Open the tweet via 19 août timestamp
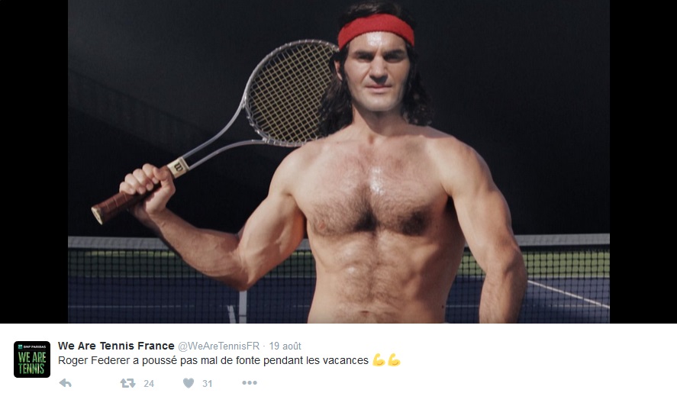 (285, 346)
